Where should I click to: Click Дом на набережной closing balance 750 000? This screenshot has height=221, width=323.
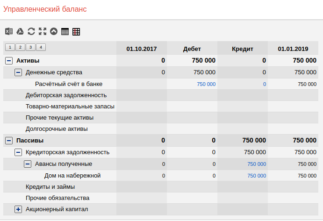[307, 176]
